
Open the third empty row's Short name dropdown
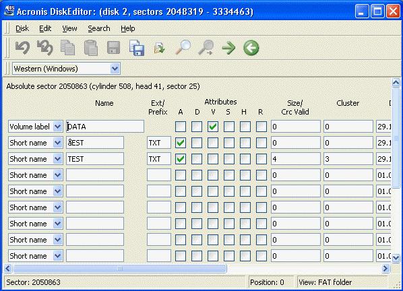coord(57,207)
